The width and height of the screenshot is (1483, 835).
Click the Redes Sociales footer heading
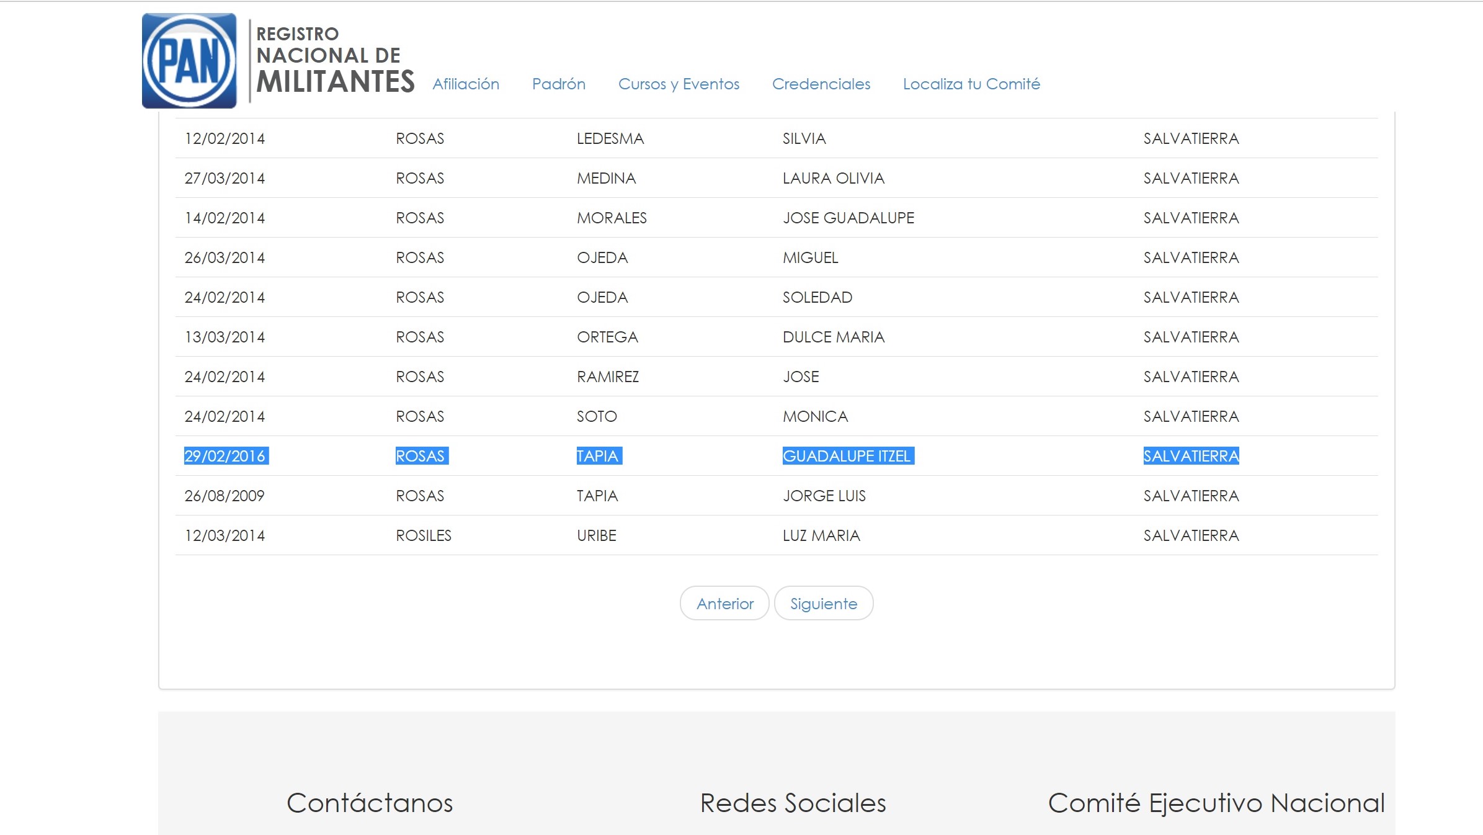(793, 803)
